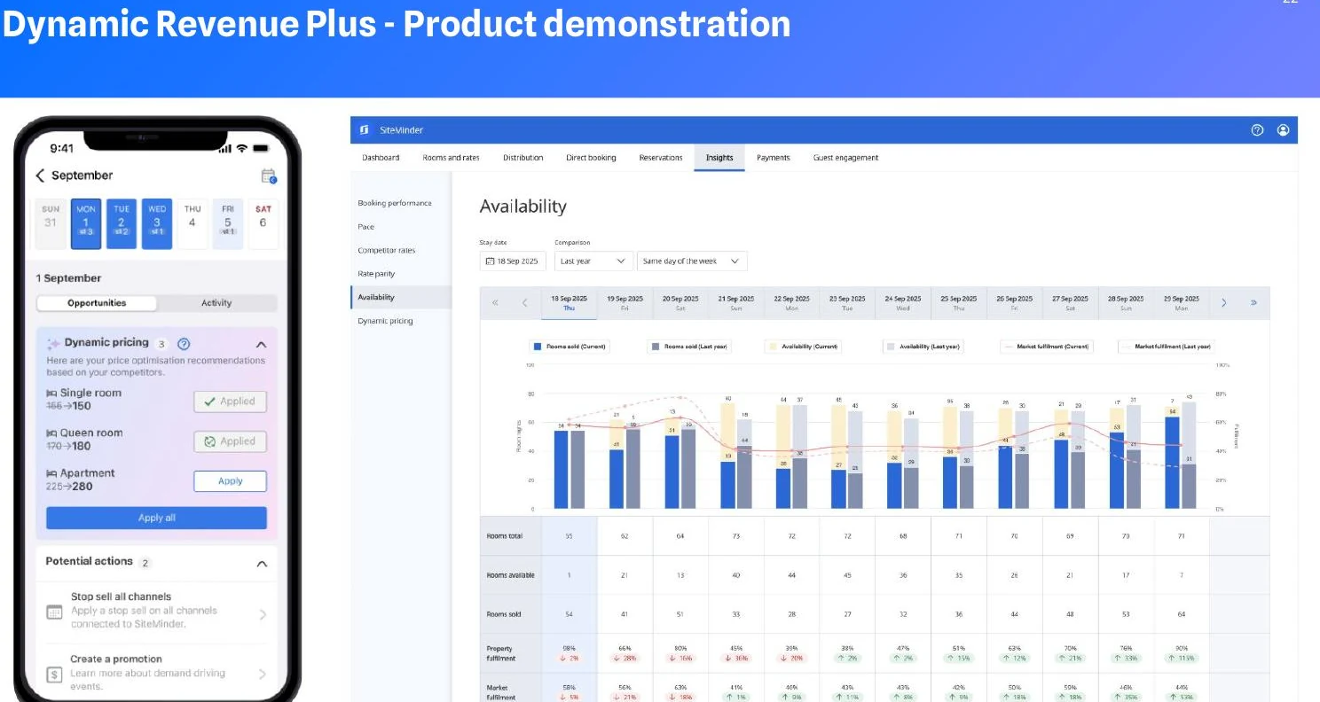1320x702 pixels.
Task: Select the 18 Sep 2025 Thu column header
Action: [569, 303]
